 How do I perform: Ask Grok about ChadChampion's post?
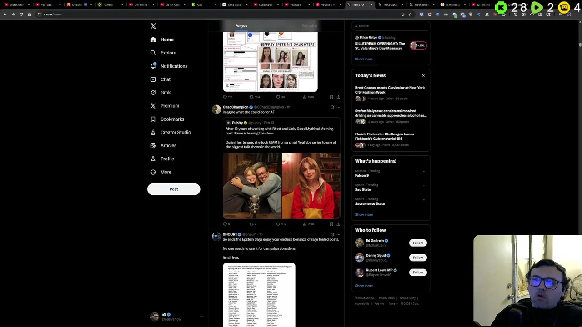(x=332, y=107)
